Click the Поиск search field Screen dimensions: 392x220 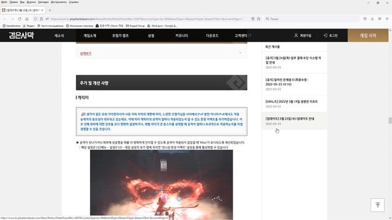(x=312, y=19)
